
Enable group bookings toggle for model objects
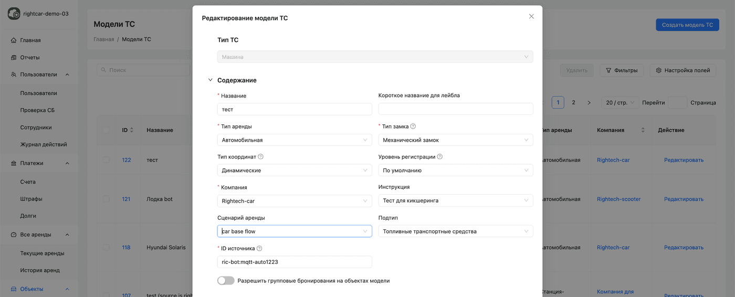226,281
